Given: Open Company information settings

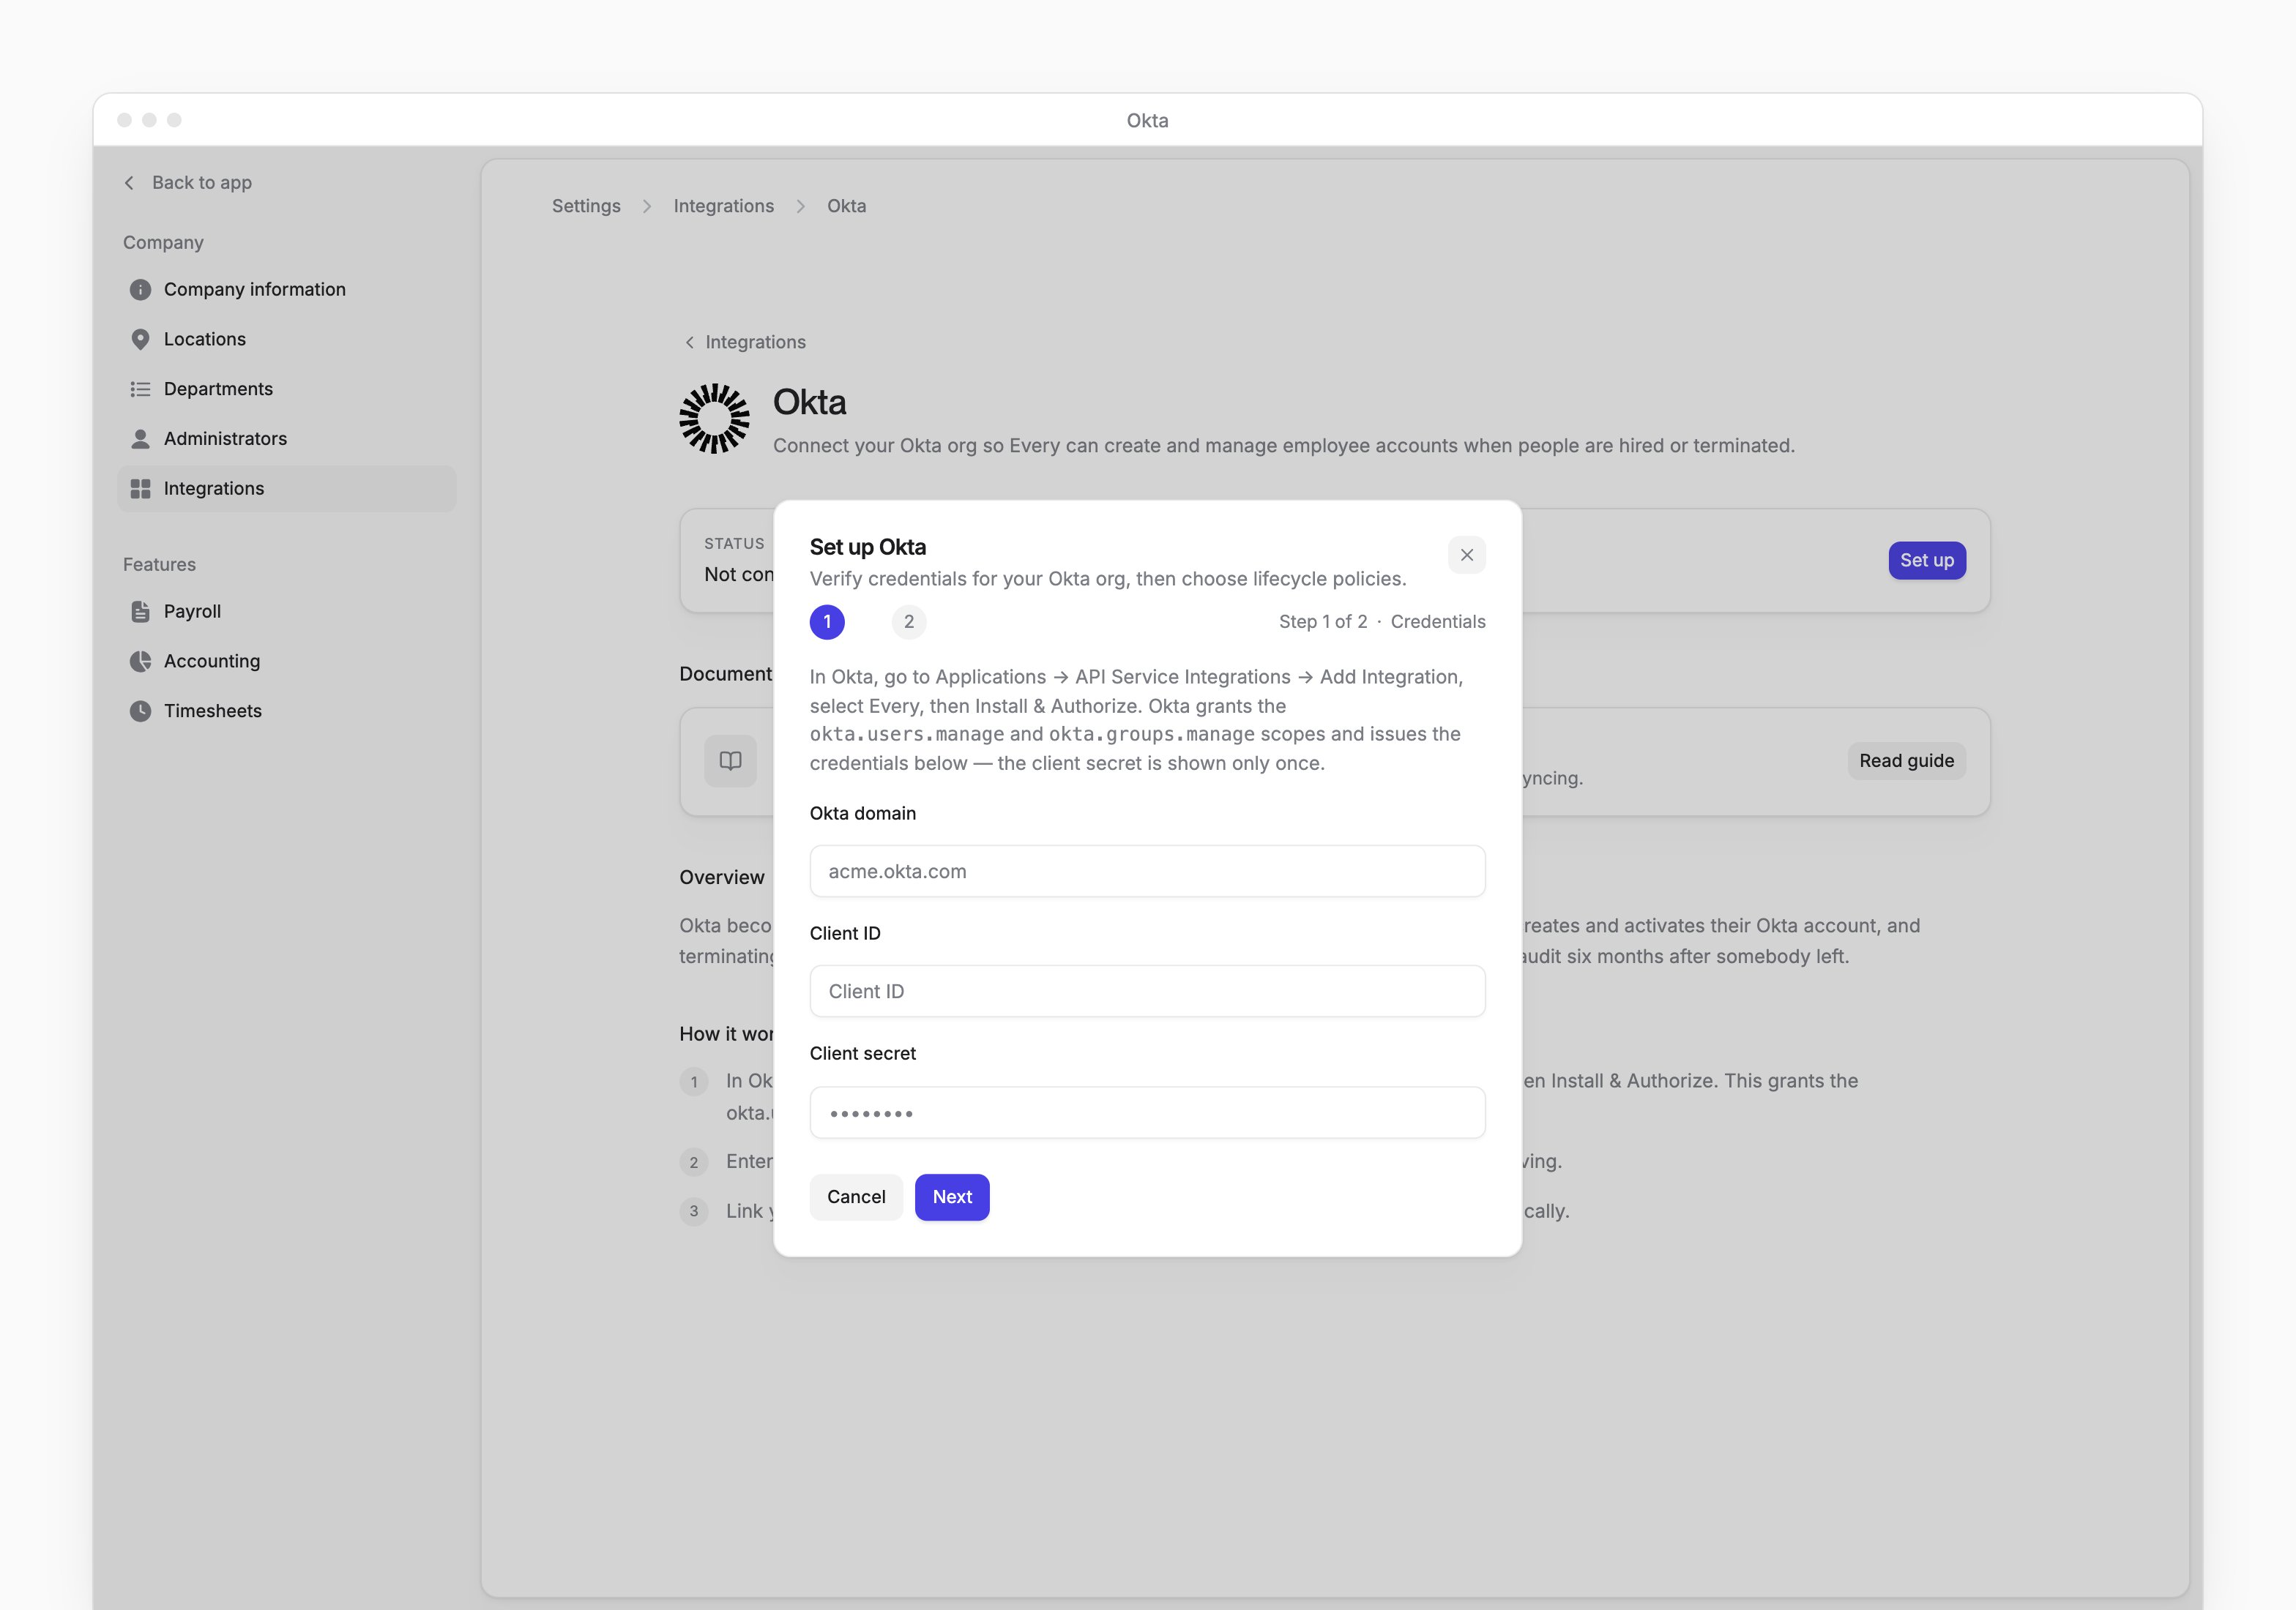Looking at the screenshot, I should coord(287,289).
